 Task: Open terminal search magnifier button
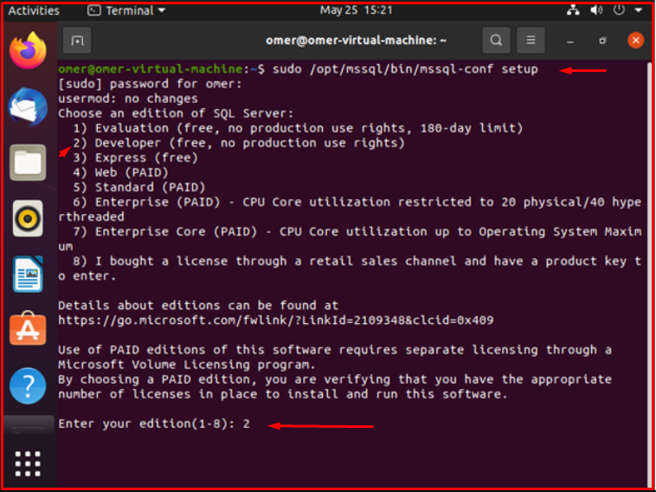(496, 41)
